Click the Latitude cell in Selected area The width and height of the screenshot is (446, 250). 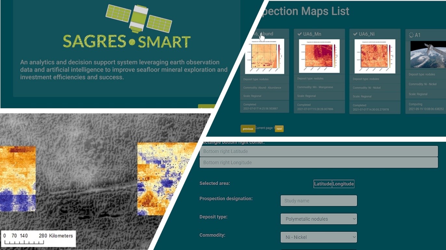[x=323, y=184]
